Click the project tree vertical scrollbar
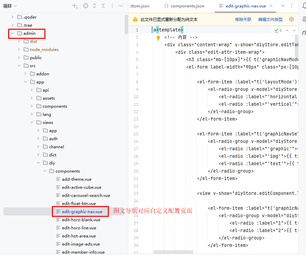Screen dimensions: 306x255 126,24
